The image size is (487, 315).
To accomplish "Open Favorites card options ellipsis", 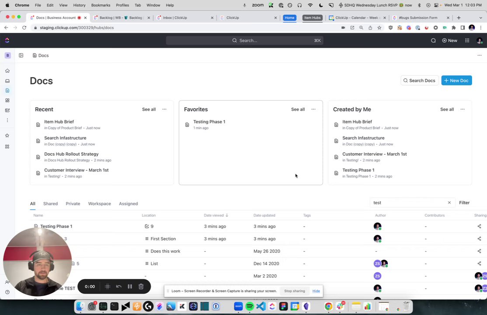I will click(313, 109).
